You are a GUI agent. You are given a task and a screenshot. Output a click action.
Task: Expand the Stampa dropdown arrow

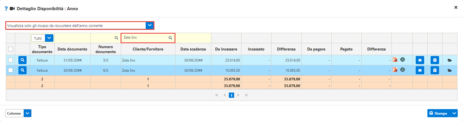point(454,113)
